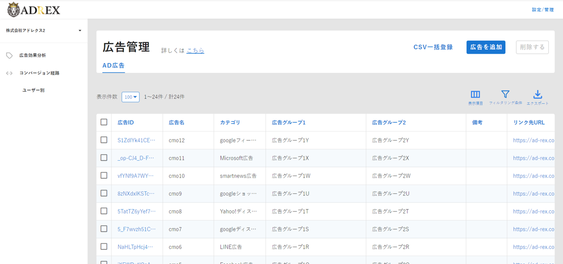Image resolution: width=563 pixels, height=264 pixels.
Task: Check the checkbox for row cmo11
Action: pos(104,158)
